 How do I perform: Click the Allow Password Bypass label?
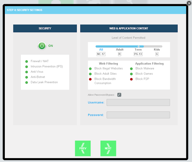(x=101, y=95)
